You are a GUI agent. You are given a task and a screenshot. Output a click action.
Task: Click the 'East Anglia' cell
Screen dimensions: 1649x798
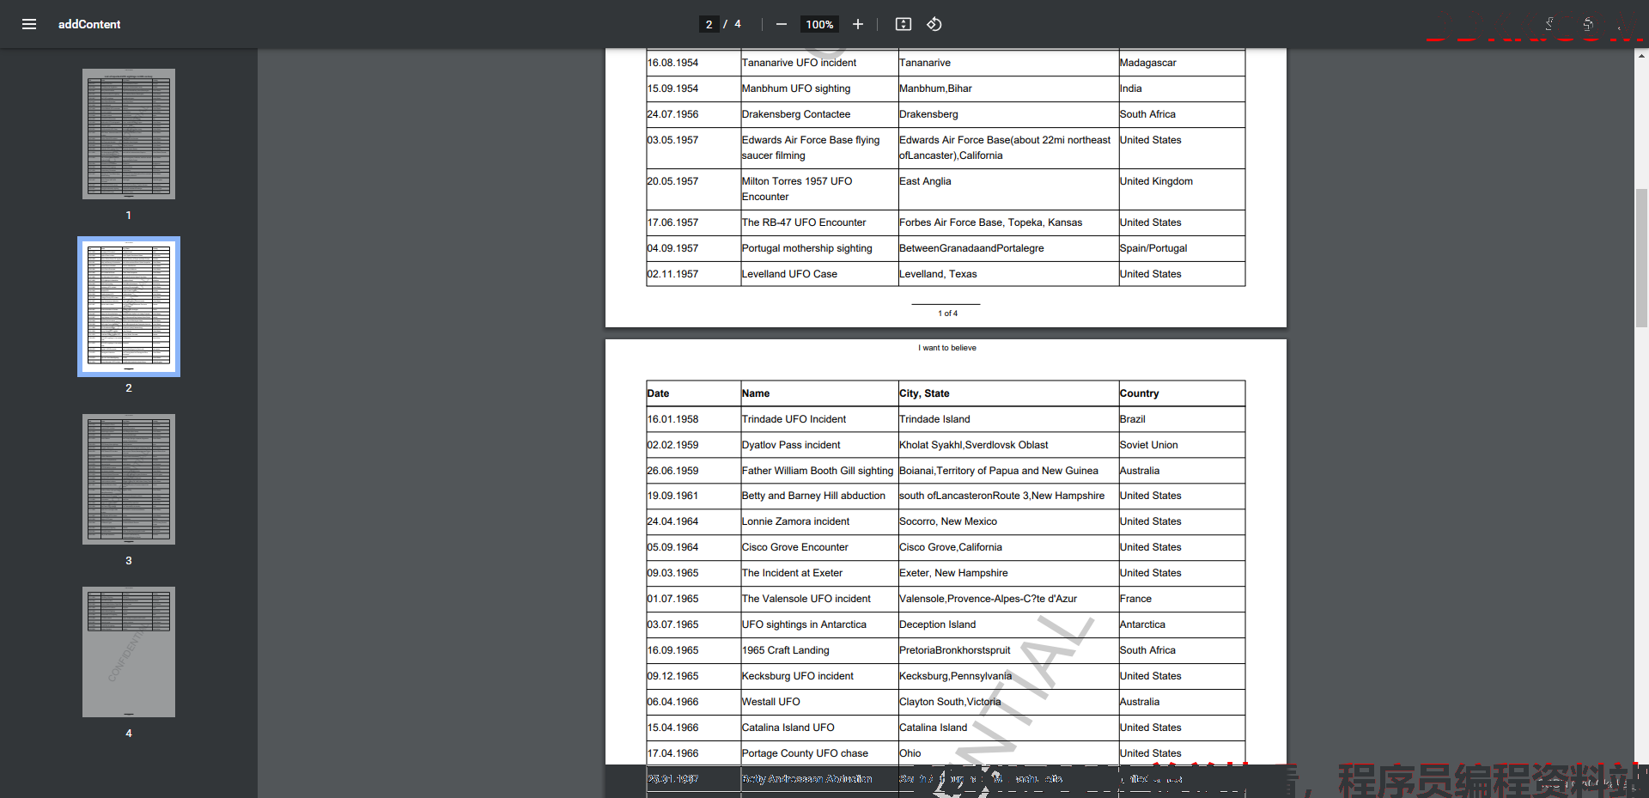pos(1008,189)
